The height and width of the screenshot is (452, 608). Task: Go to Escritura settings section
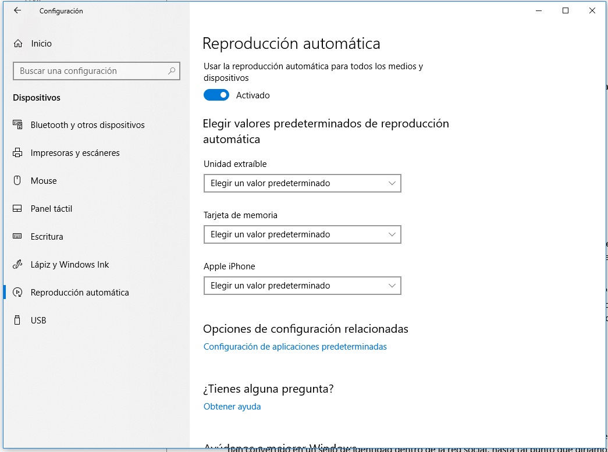point(47,237)
